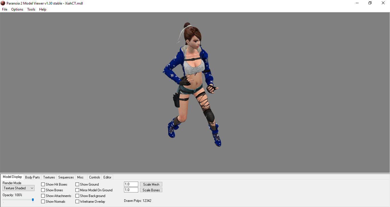Switch to the Model Display tab
This screenshot has width=390, height=207.
click(x=12, y=177)
